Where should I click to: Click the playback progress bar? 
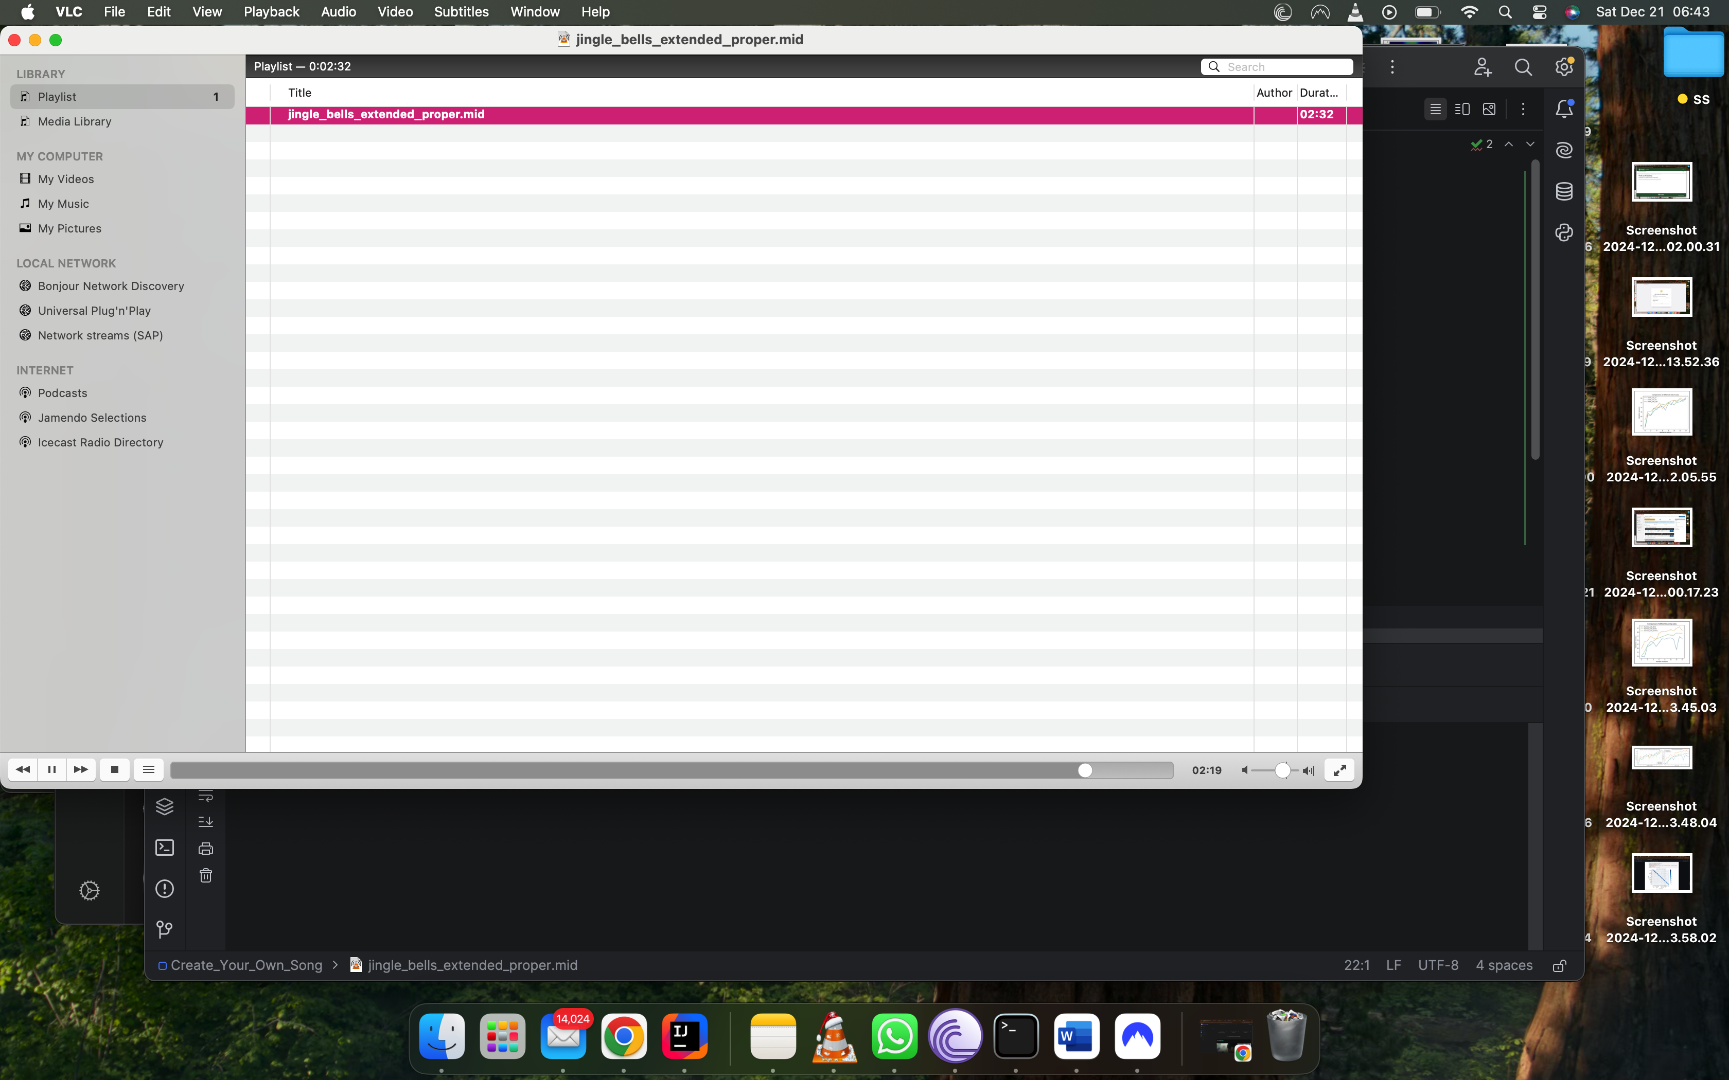[x=672, y=770]
